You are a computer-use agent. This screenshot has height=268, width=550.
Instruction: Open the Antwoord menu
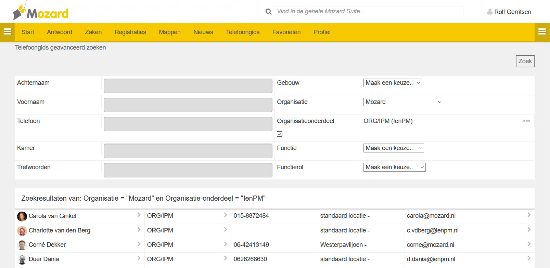click(60, 32)
